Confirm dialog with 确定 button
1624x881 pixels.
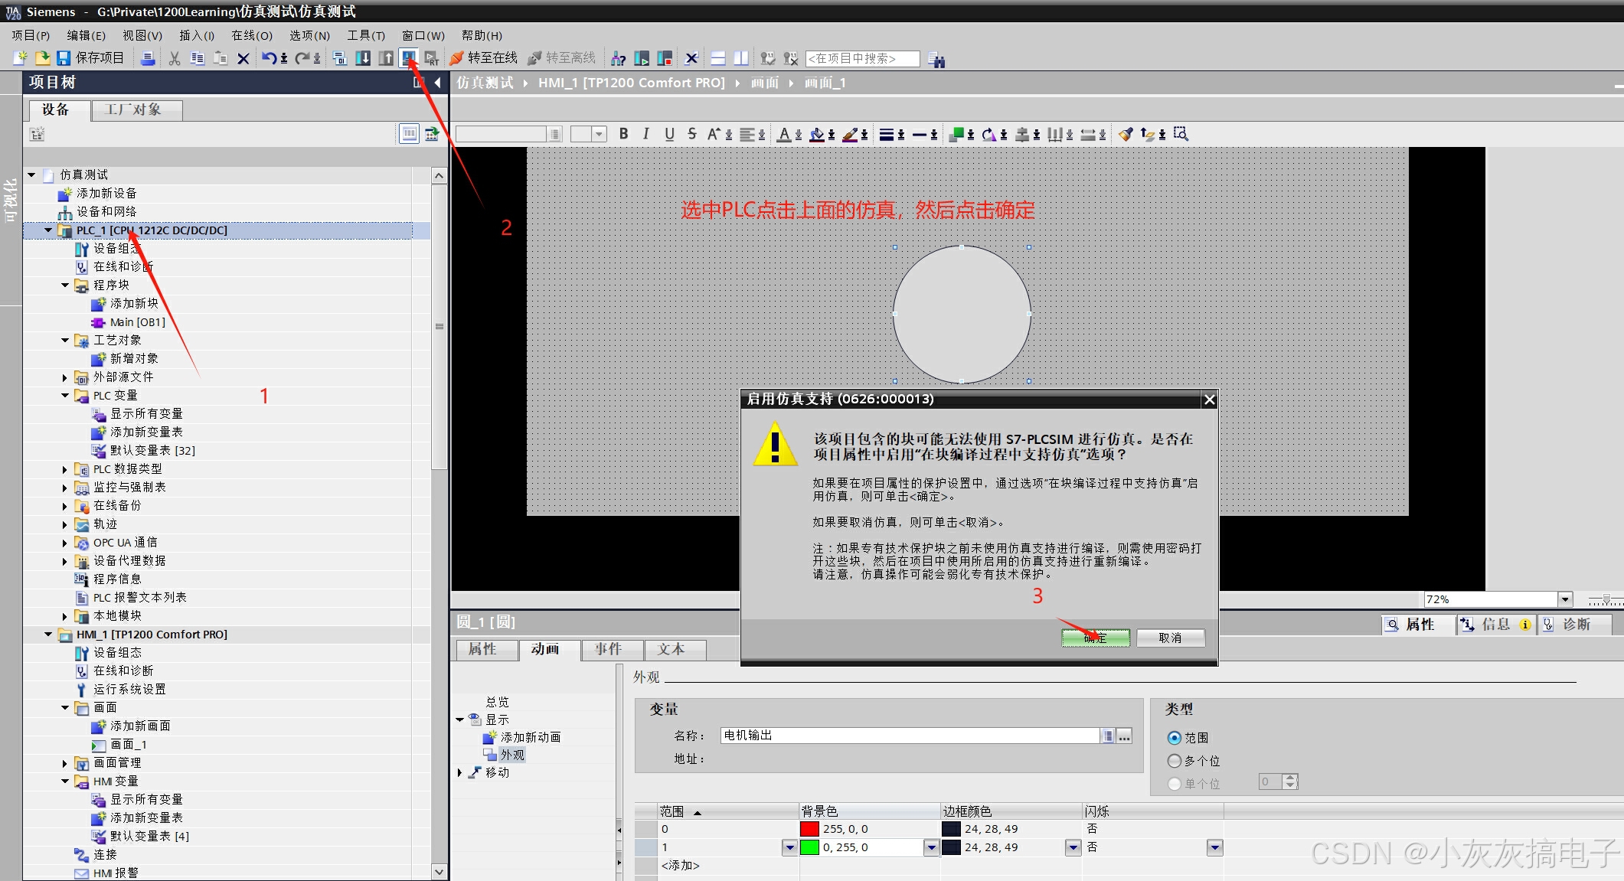(x=1095, y=638)
